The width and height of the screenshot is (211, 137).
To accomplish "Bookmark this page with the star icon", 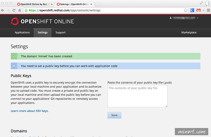I will 186,10.
